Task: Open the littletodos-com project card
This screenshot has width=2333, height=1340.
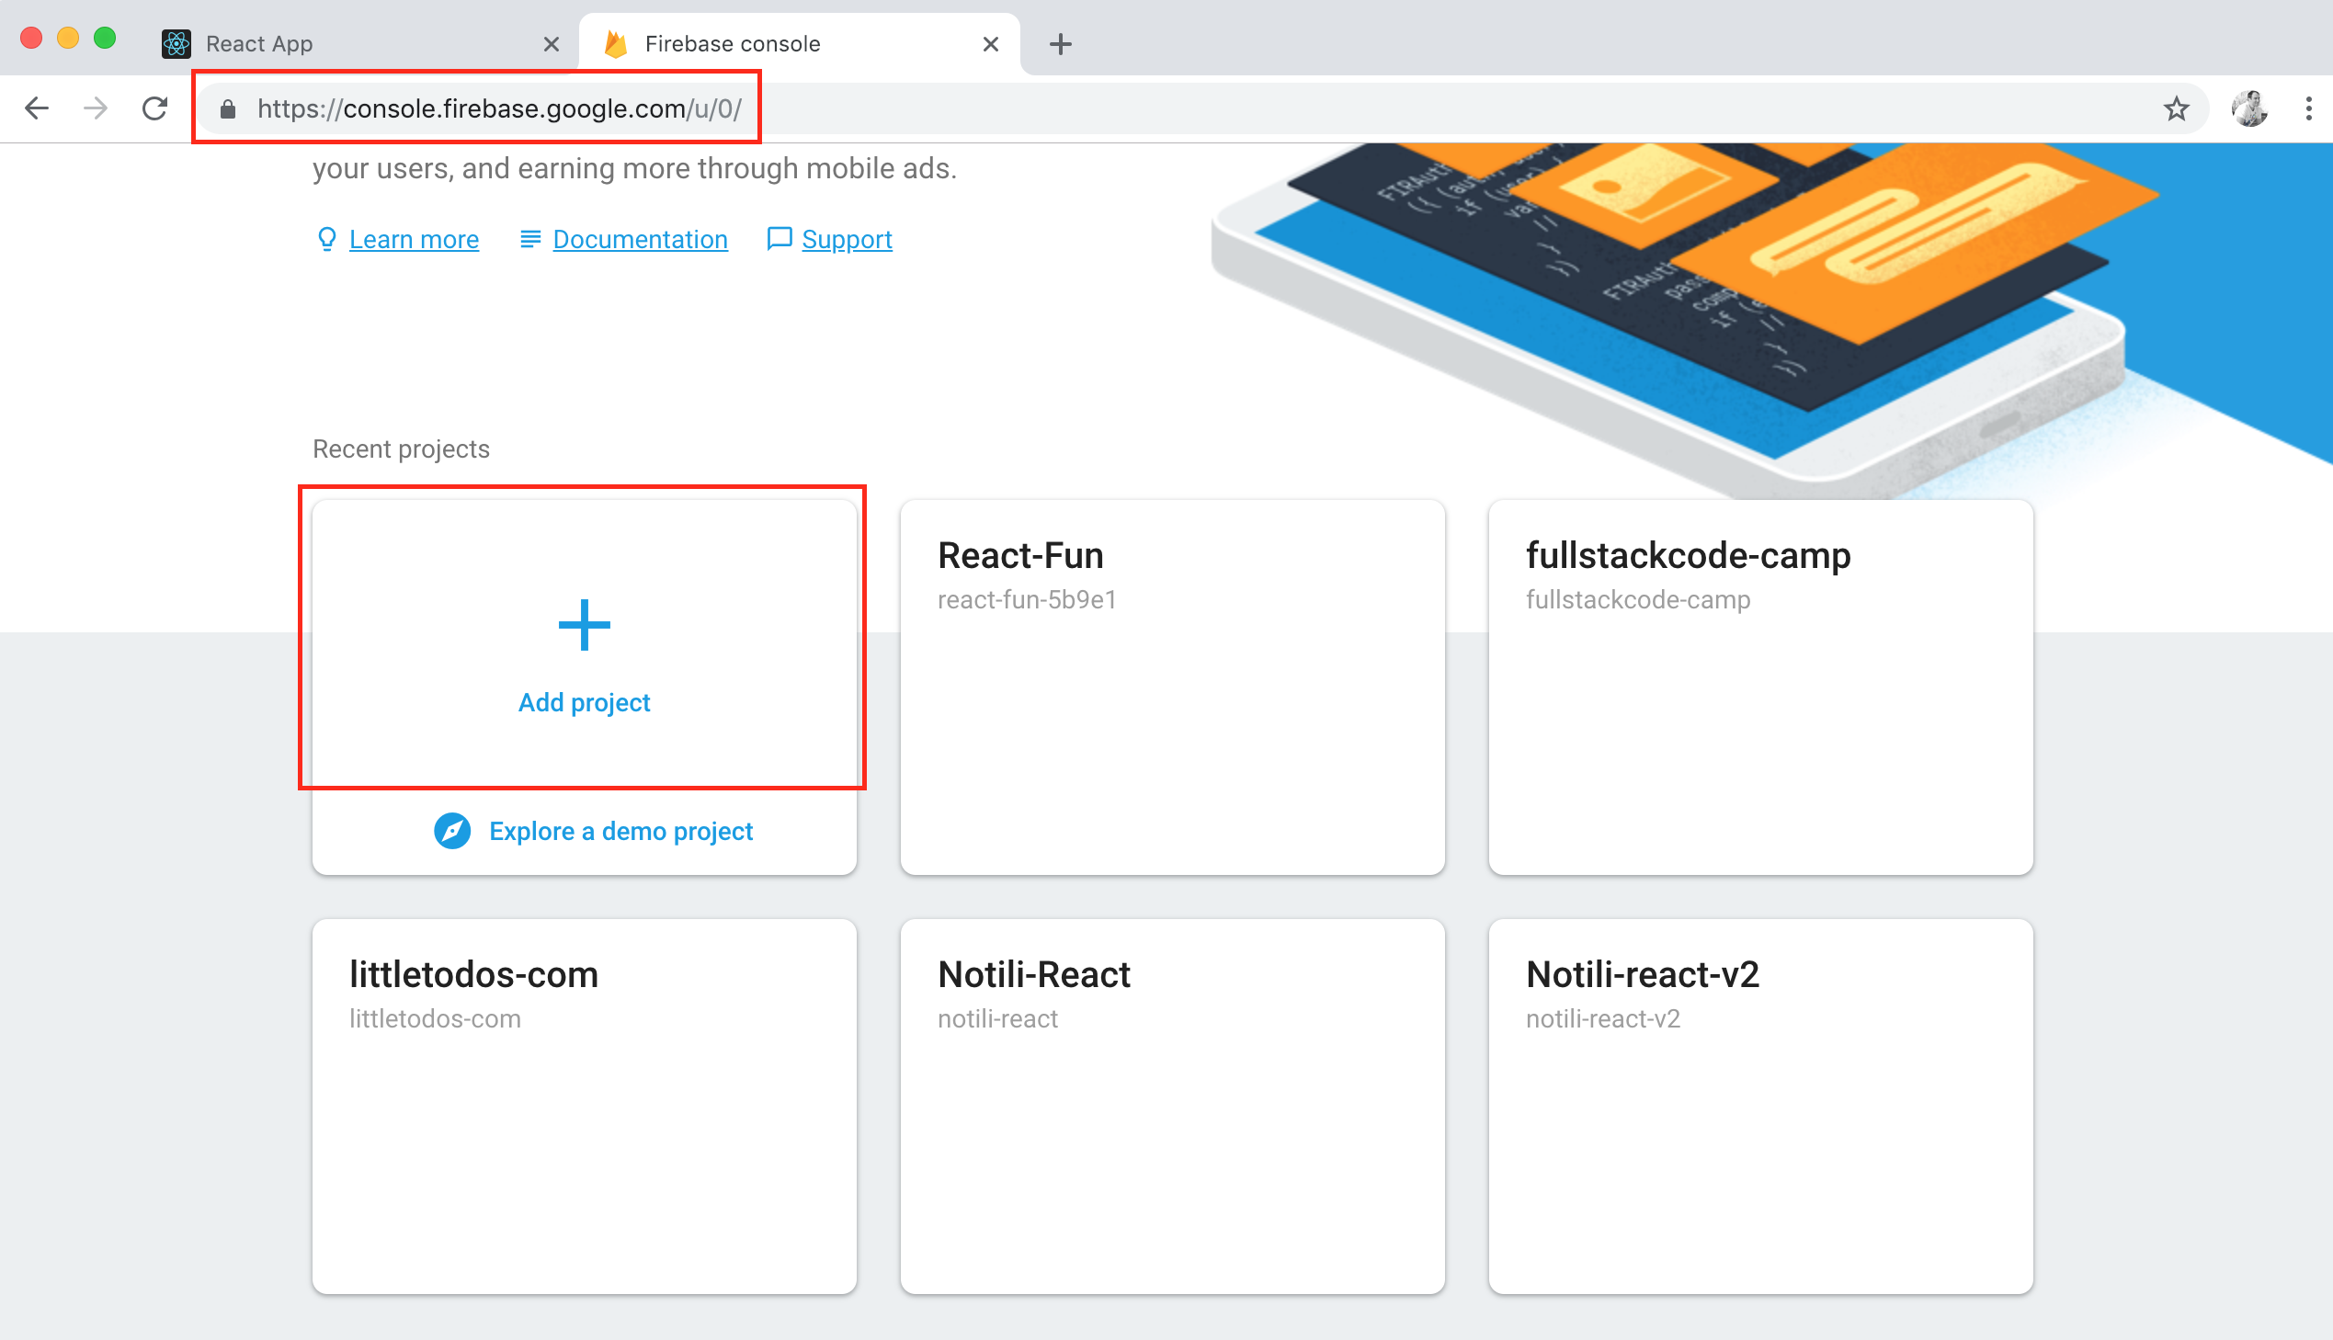Action: [x=585, y=1107]
